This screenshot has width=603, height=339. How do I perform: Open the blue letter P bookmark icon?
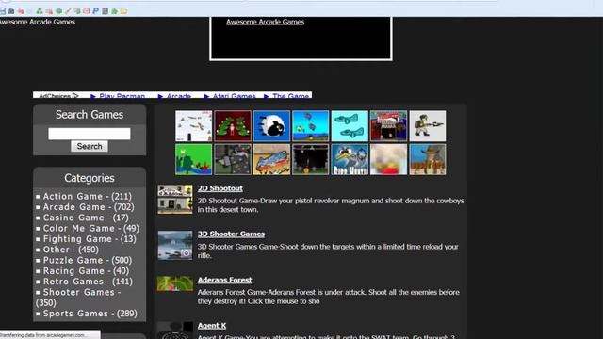coord(96,11)
